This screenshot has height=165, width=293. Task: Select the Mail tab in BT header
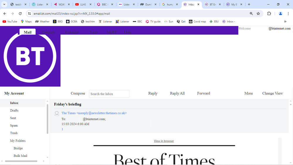click(x=28, y=32)
